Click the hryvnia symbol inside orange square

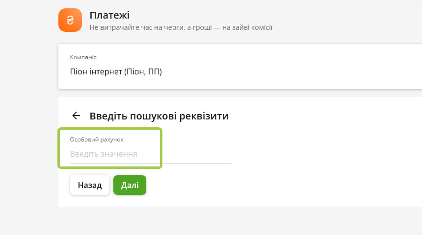pos(70,20)
